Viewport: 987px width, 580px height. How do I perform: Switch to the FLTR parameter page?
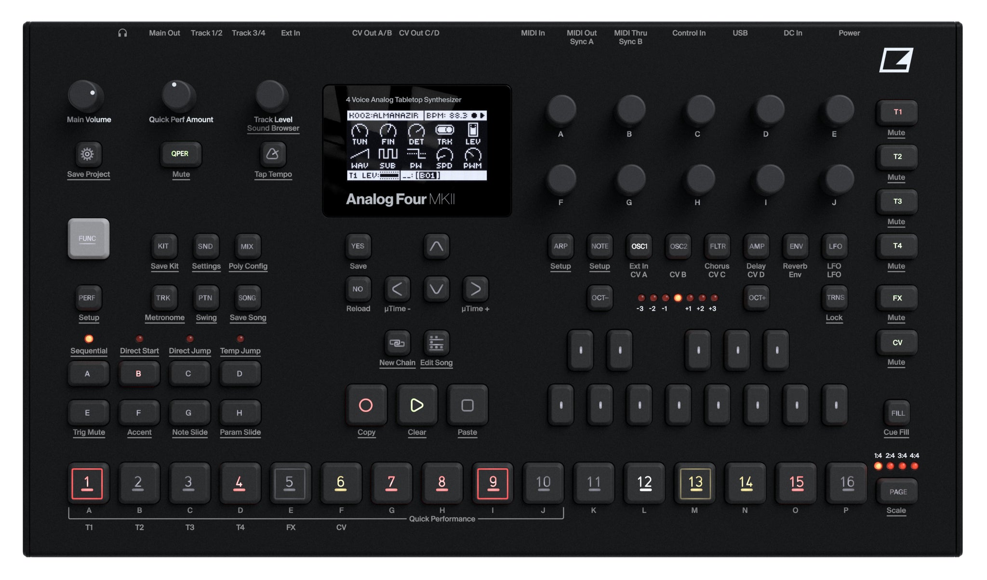(717, 246)
